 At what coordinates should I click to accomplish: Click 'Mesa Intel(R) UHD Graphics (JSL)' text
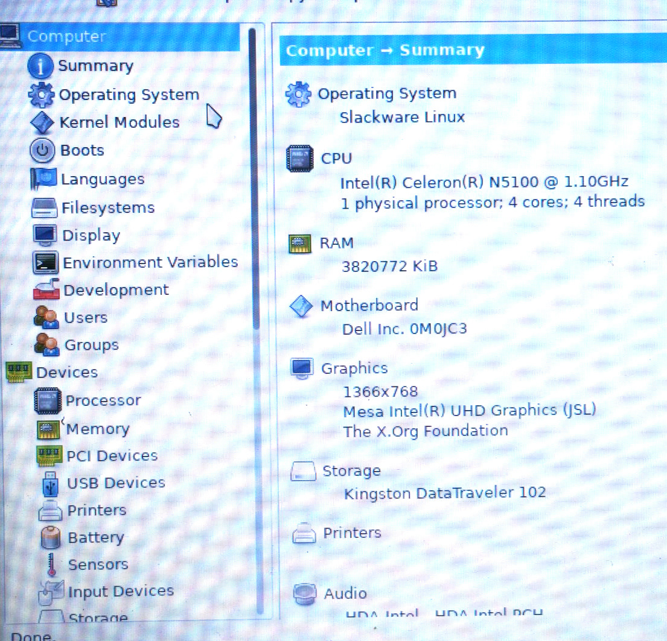pos(470,411)
